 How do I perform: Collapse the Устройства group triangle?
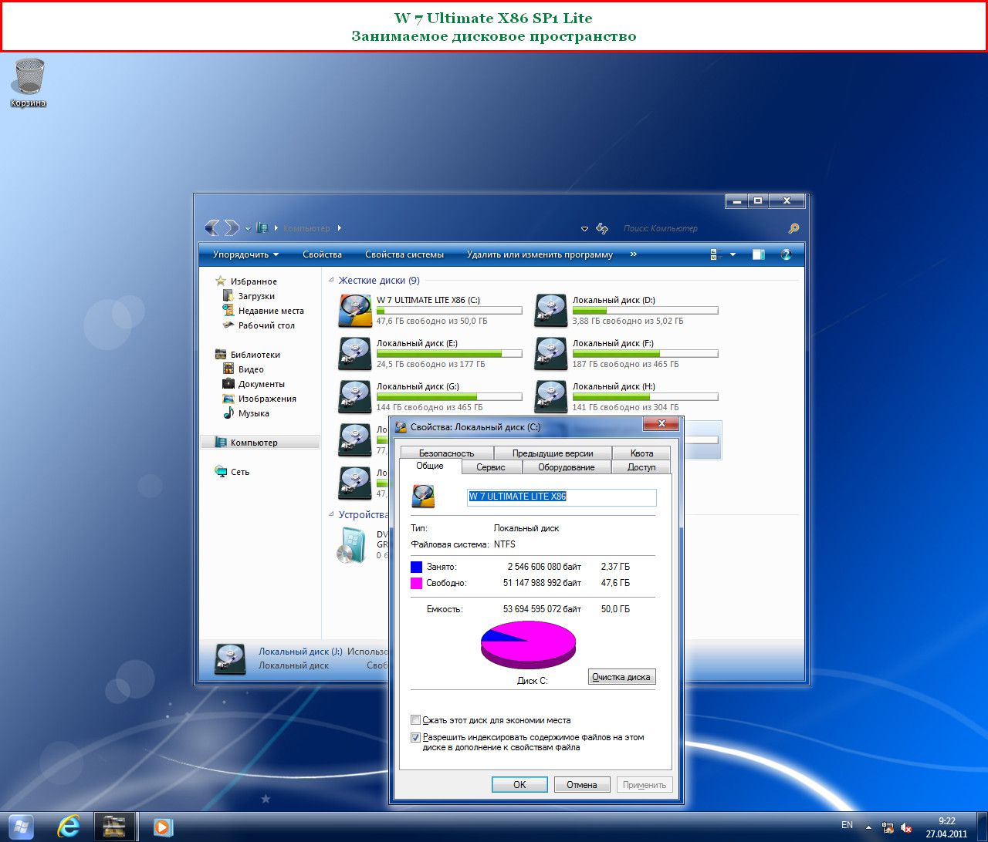pos(331,515)
